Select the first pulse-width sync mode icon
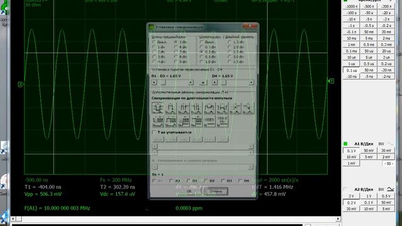The width and height of the screenshot is (402, 226). (x=158, y=108)
